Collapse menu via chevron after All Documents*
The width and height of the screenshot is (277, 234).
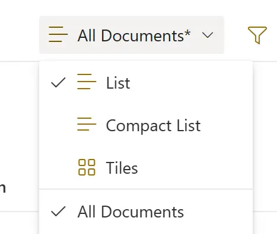(208, 35)
